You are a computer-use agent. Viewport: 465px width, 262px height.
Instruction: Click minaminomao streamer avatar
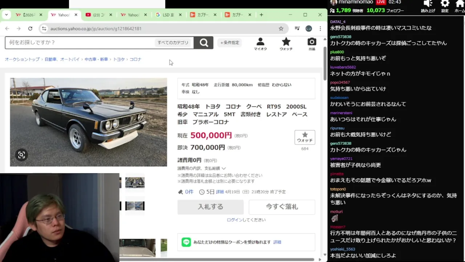pyautogui.click(x=333, y=2)
